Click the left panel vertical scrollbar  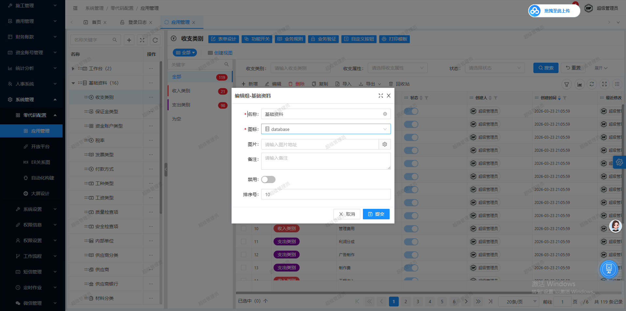(161, 137)
